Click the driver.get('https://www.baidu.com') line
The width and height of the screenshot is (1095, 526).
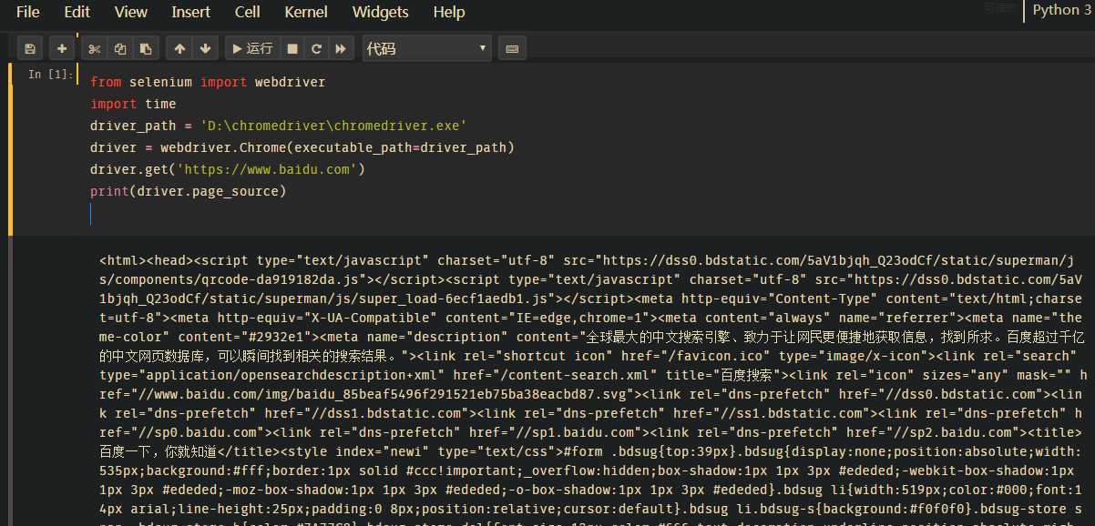(228, 169)
